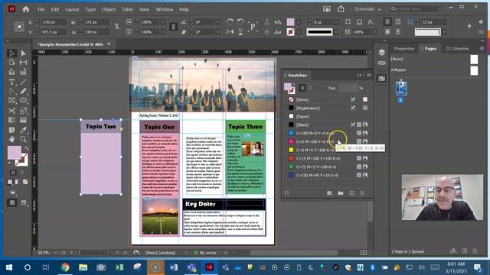Click the Share document icon

(341, 9)
